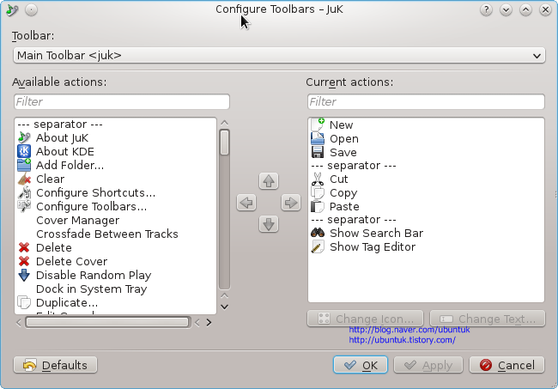The image size is (558, 389).
Task: Click the Duplicate pages icon
Action: 24,302
